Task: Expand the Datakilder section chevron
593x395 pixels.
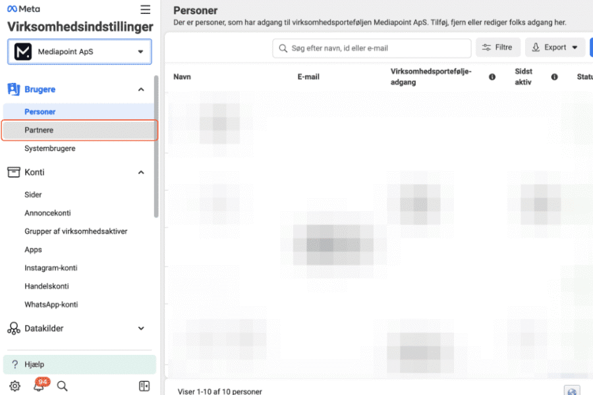Action: [141, 329]
